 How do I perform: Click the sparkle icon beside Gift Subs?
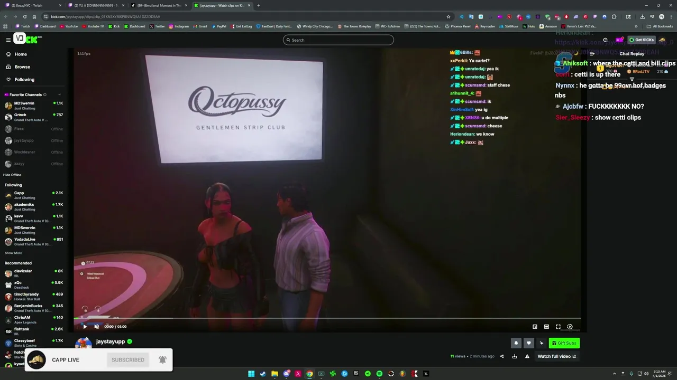541,343
